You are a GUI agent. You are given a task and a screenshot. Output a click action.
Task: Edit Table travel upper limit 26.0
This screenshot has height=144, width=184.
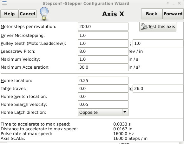(x=158, y=88)
